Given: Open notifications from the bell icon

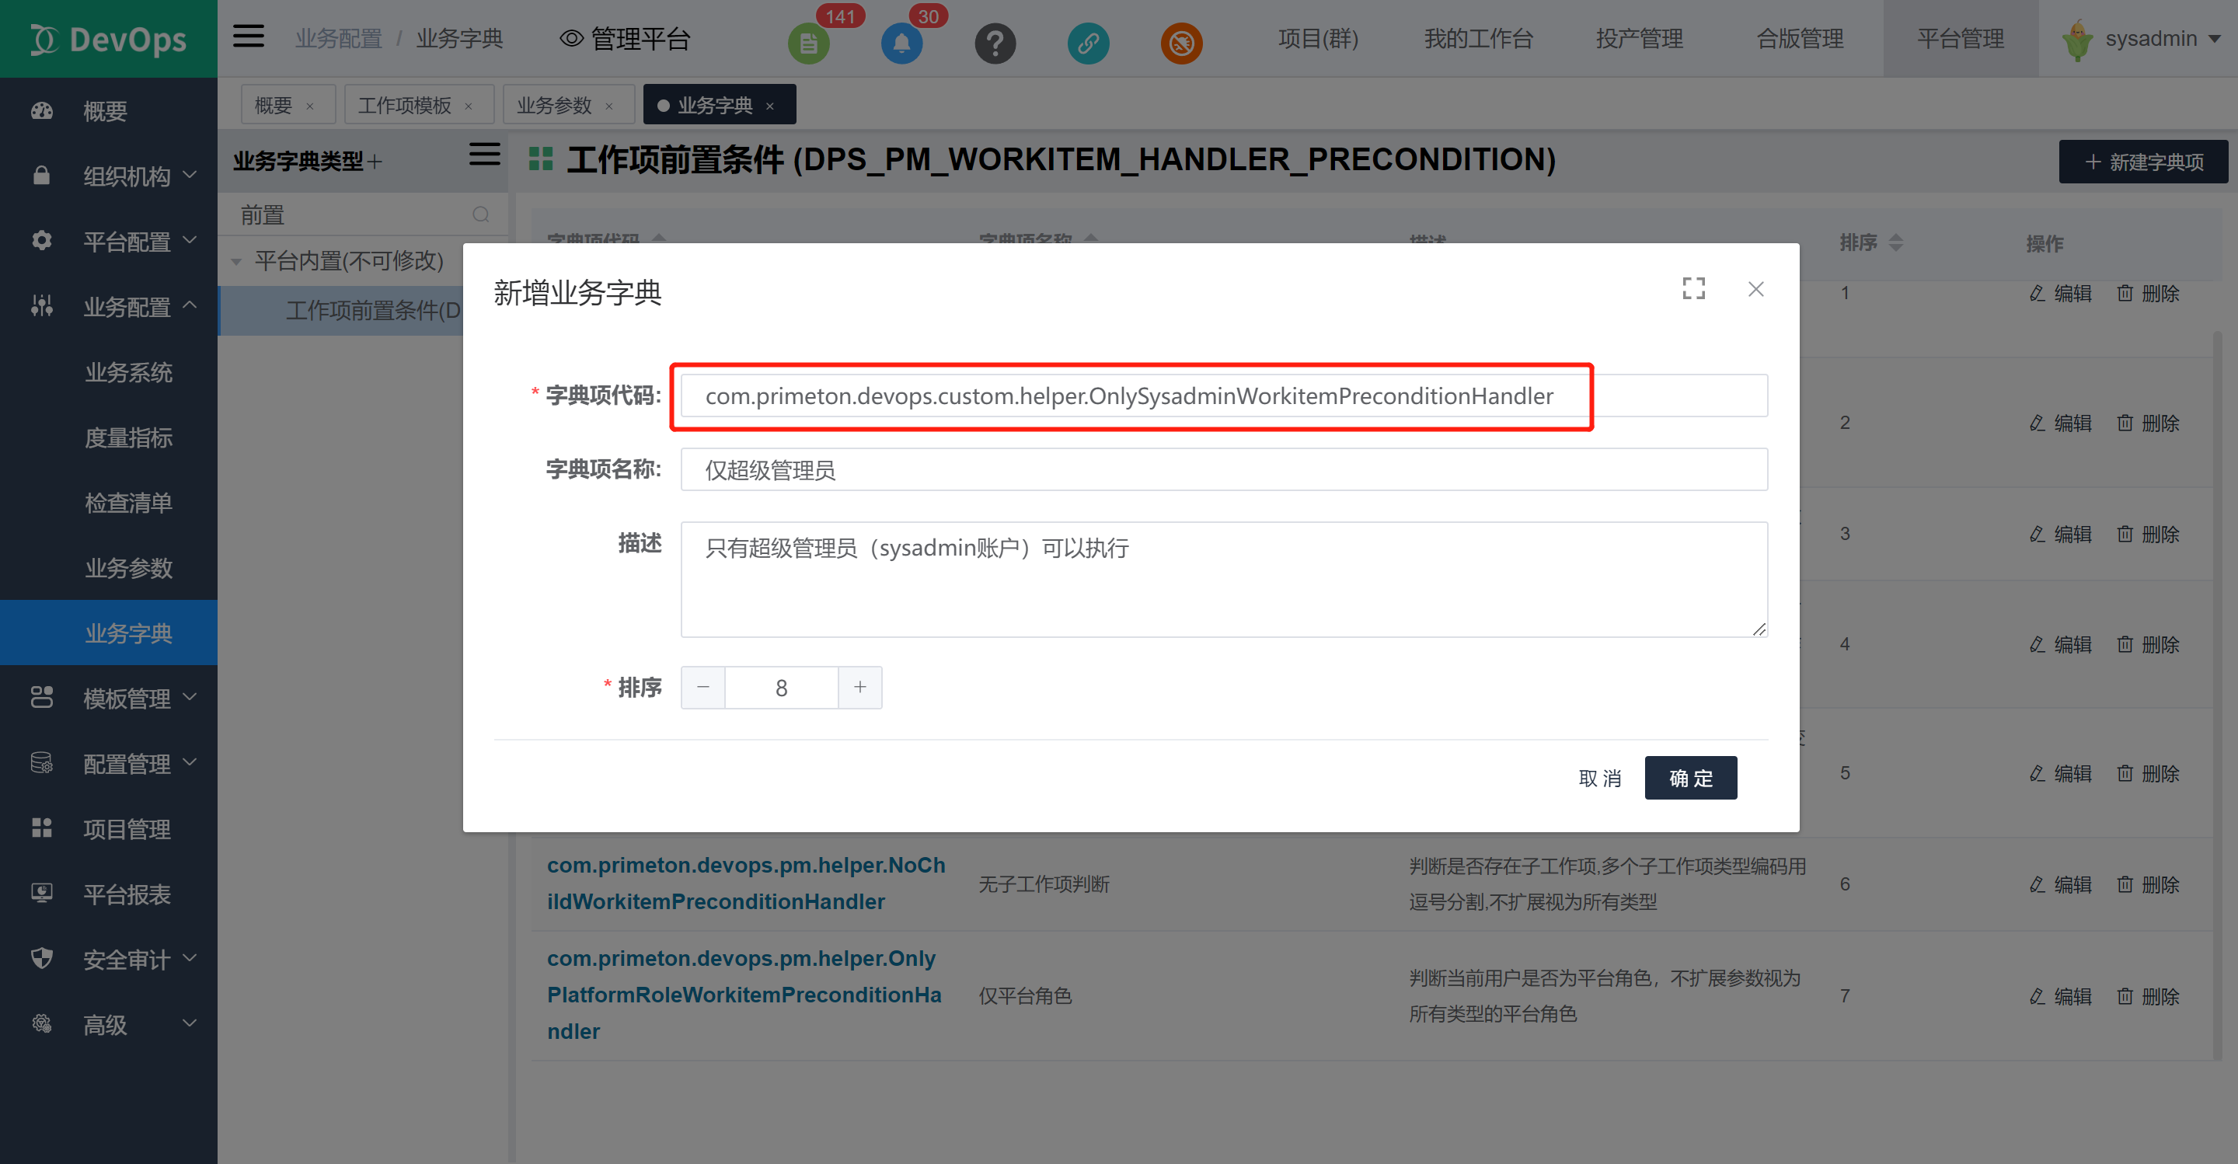Looking at the screenshot, I should (x=901, y=43).
